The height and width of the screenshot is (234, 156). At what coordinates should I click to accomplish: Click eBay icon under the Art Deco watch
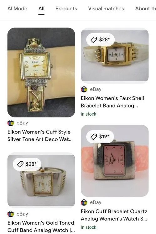[11, 123]
